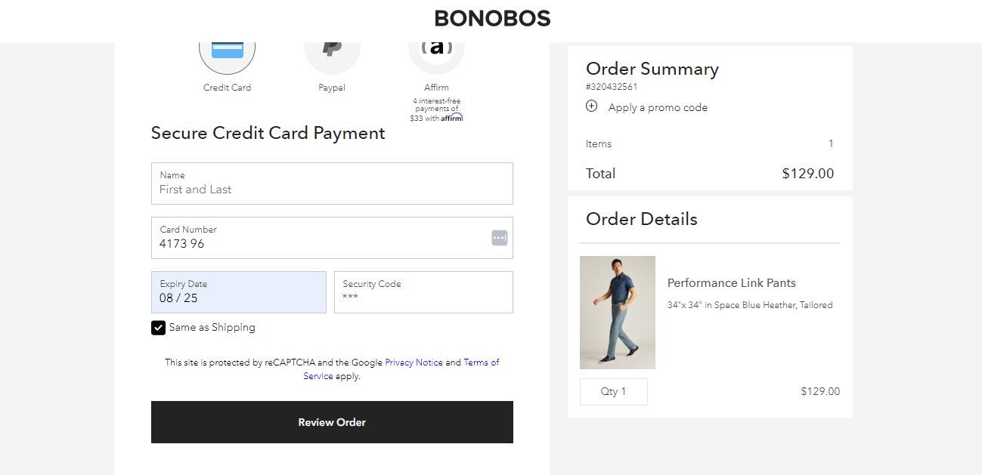
Task: Click the Security Code field
Action: pyautogui.click(x=423, y=292)
